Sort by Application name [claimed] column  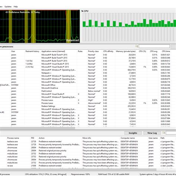[x=53, y=51]
